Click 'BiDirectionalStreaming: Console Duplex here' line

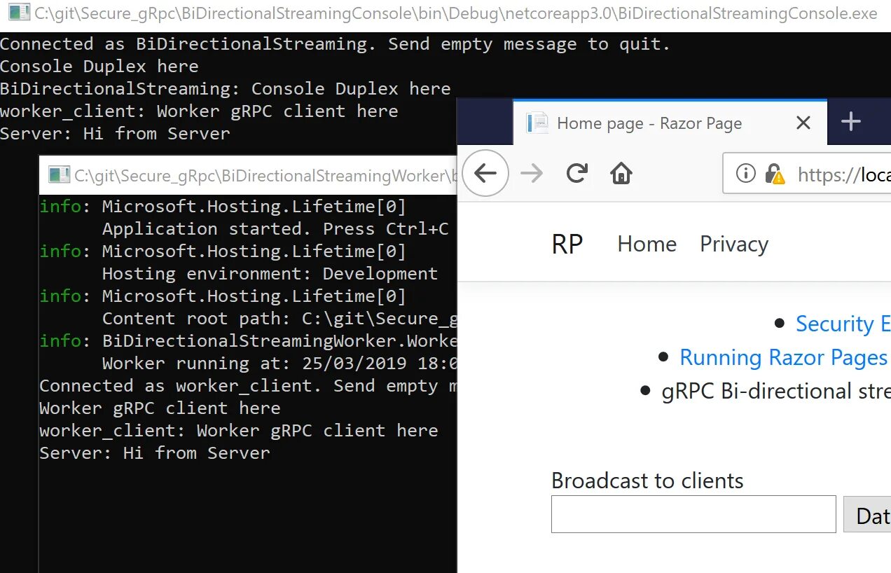coord(226,89)
